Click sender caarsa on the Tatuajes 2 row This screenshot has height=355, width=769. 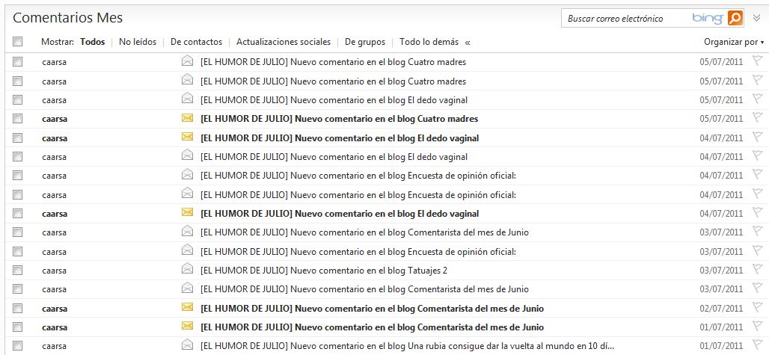(54, 271)
